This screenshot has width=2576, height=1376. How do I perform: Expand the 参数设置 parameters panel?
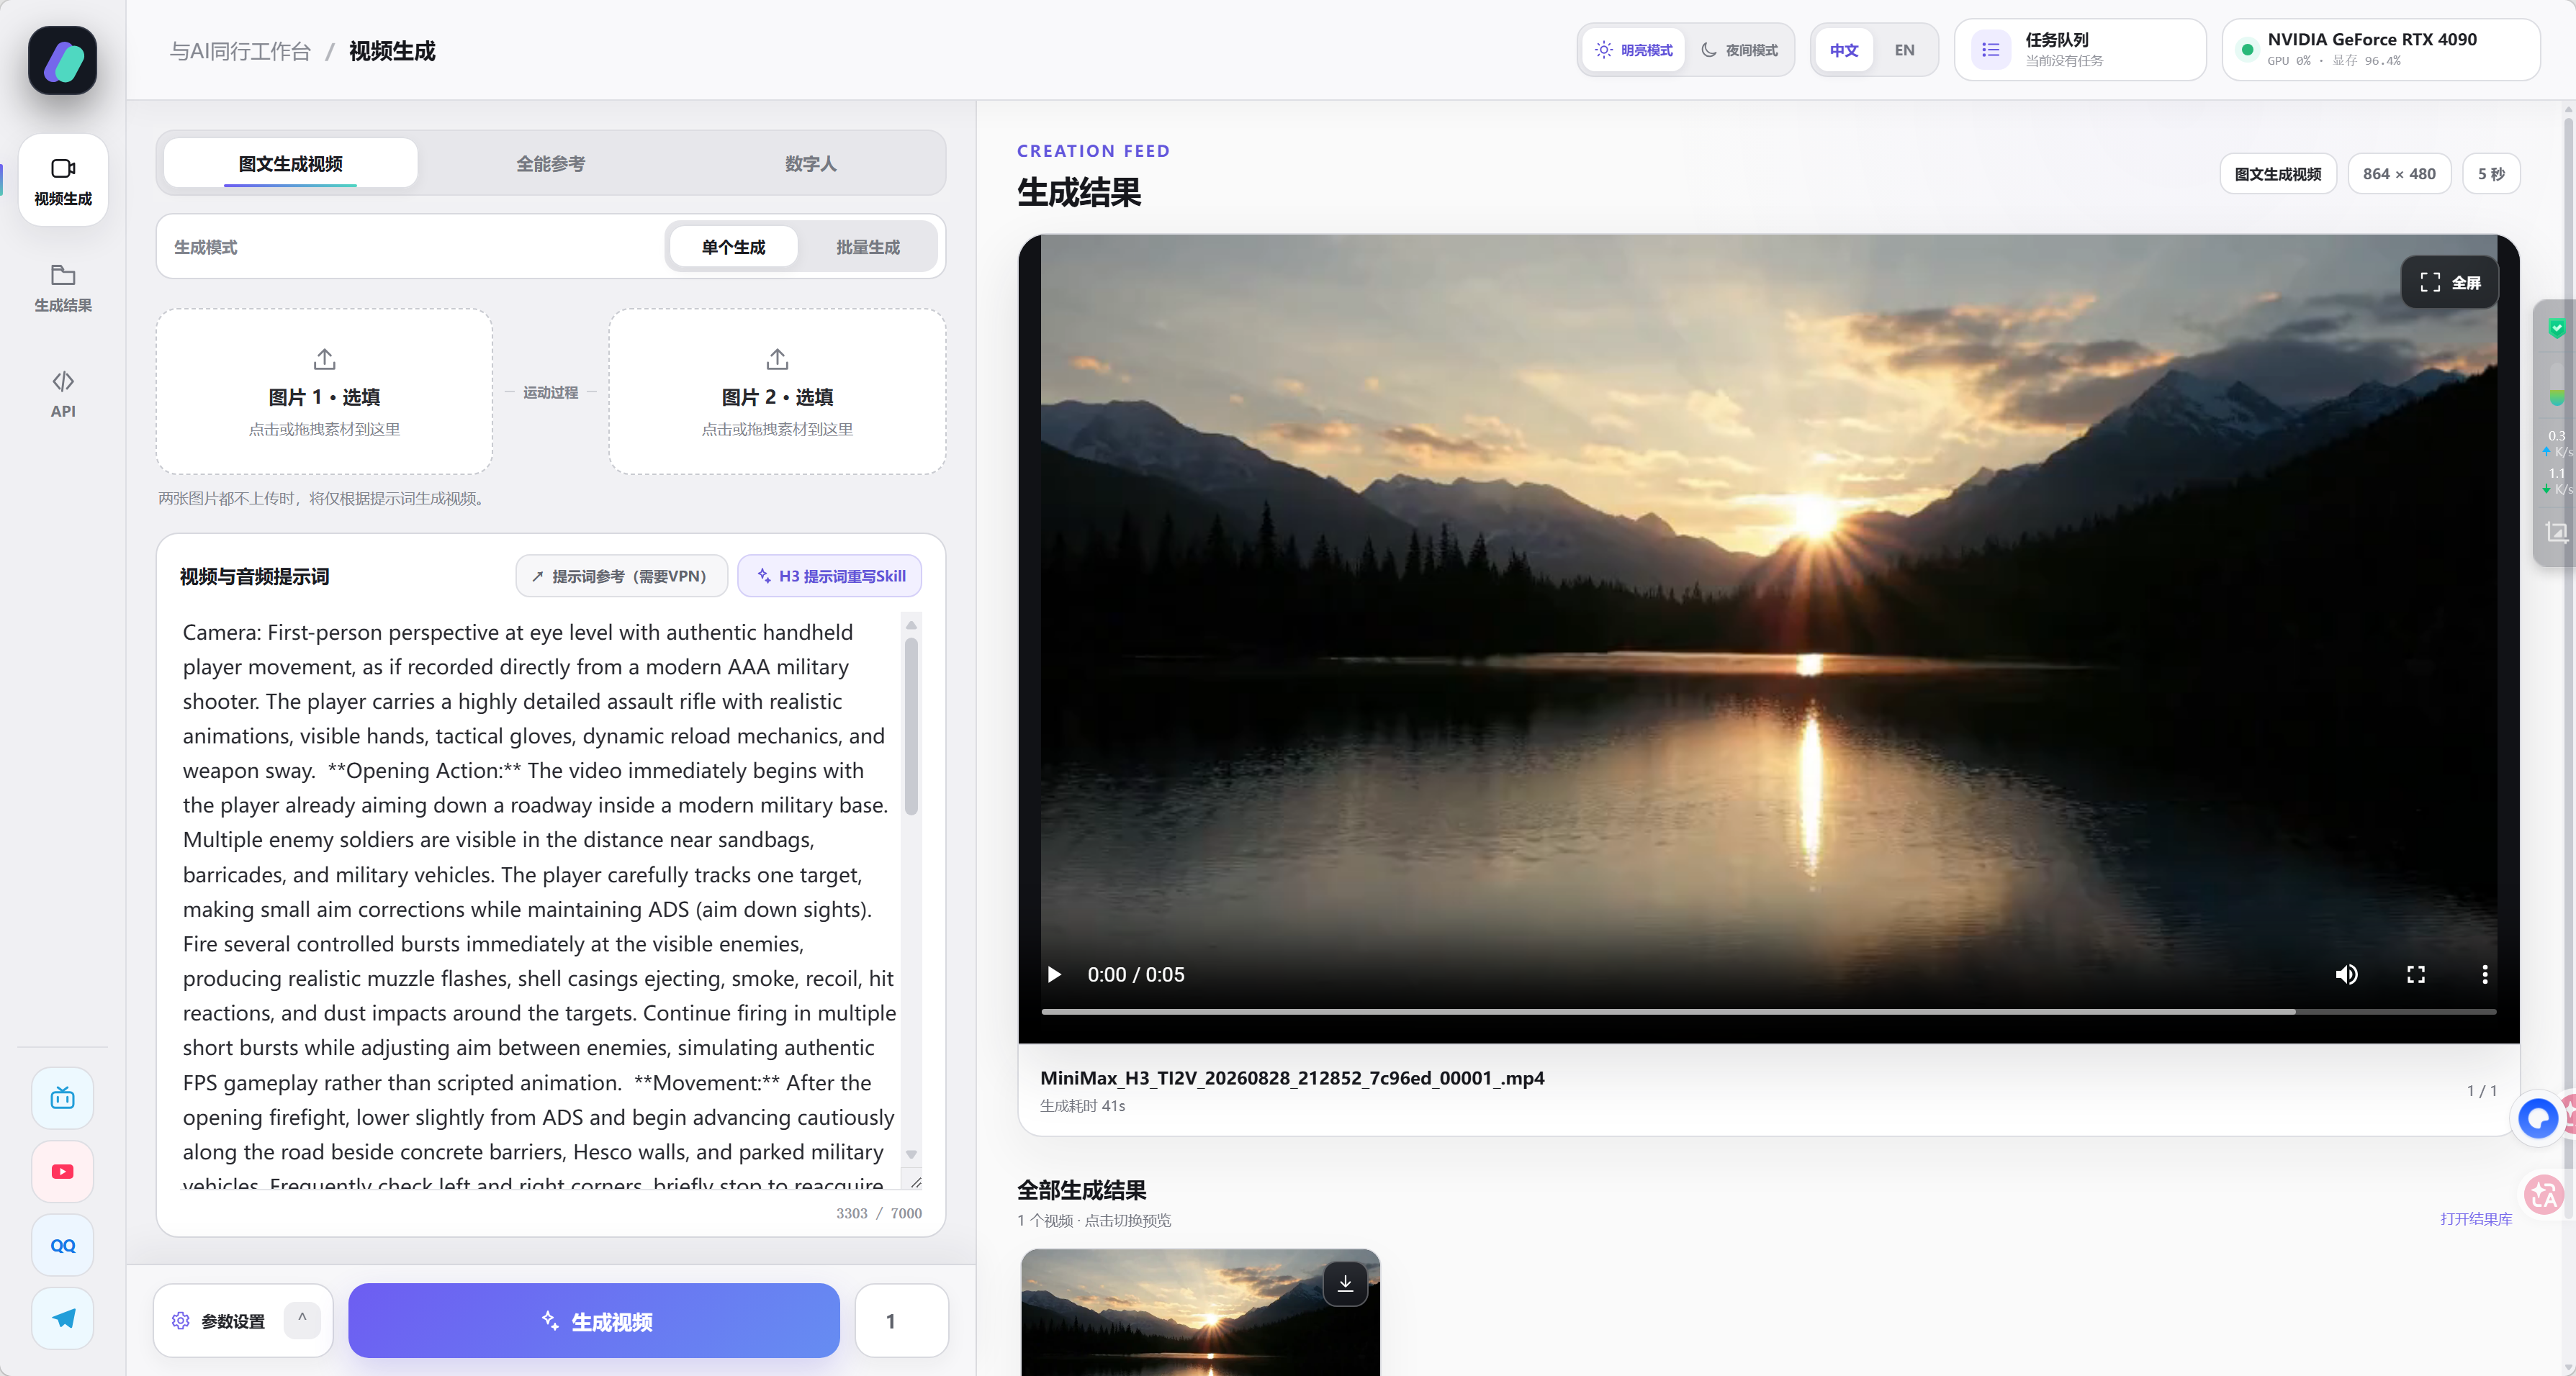click(243, 1321)
